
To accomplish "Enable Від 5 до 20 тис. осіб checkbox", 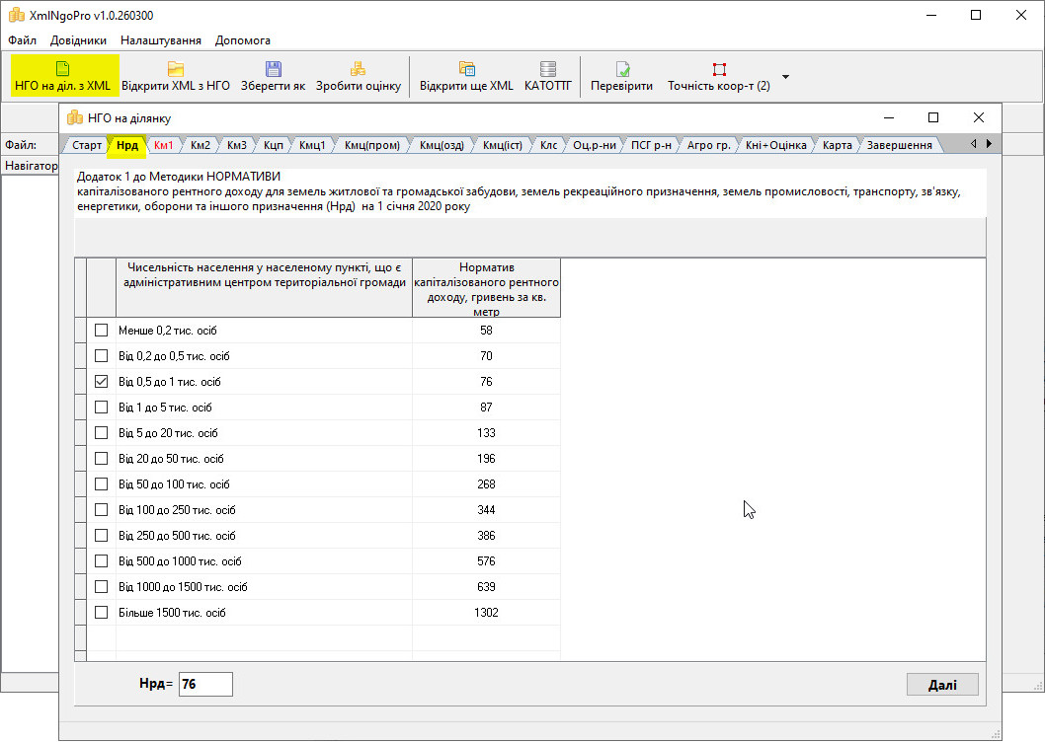I will pyautogui.click(x=101, y=433).
